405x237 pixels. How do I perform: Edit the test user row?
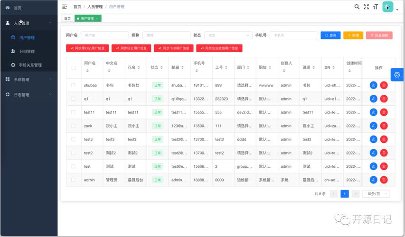374,166
